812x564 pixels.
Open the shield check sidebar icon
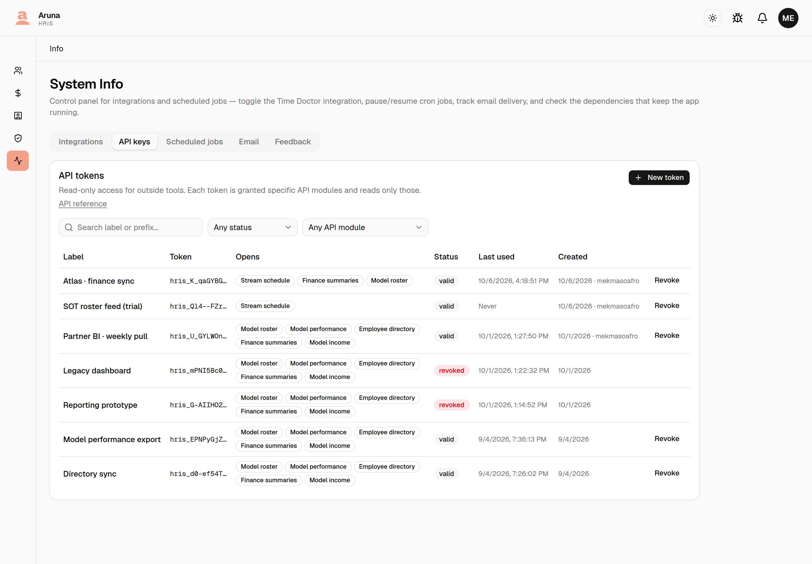[x=18, y=138]
